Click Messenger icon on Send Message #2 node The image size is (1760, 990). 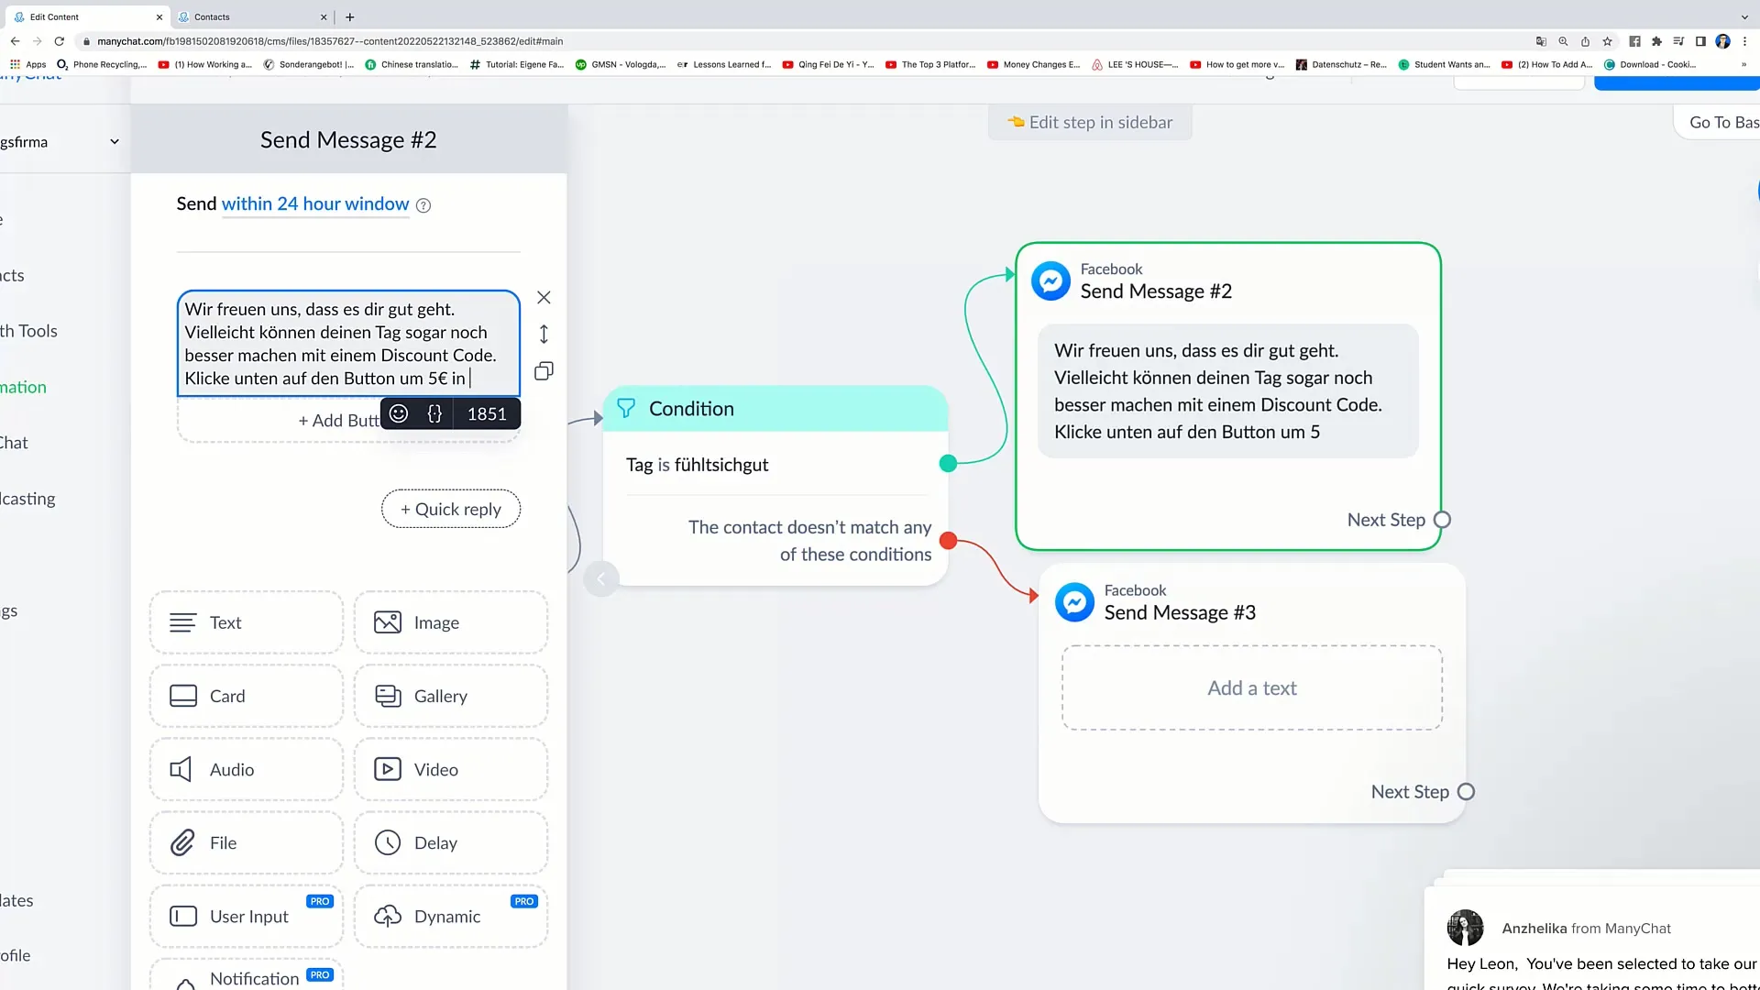(x=1051, y=280)
